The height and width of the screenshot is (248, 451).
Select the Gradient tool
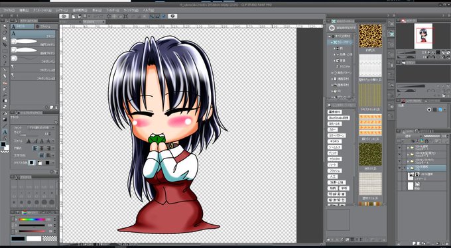point(5,119)
